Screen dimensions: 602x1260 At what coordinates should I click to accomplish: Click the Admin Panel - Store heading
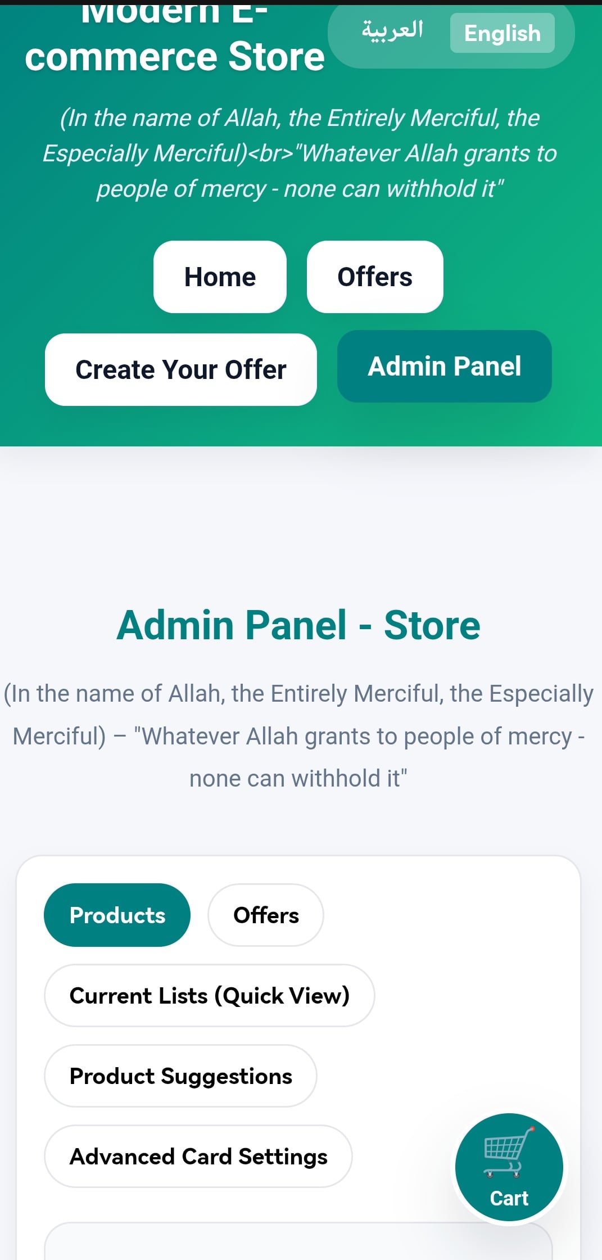pos(298,625)
